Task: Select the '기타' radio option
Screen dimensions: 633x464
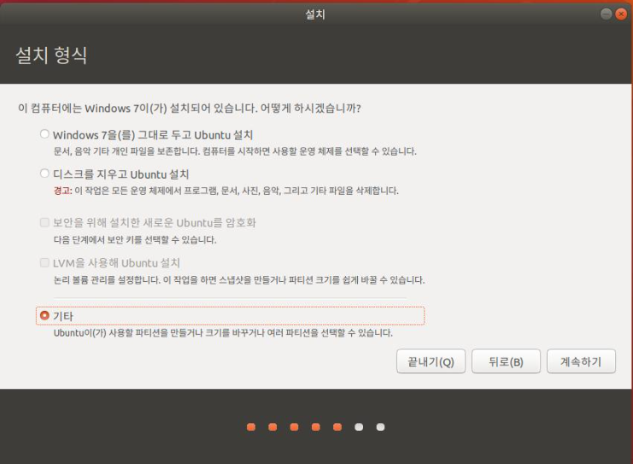Action: (x=44, y=315)
